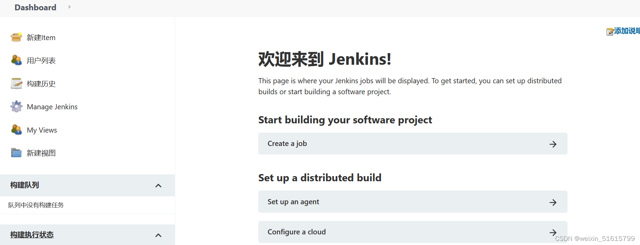
Task: Click the Start building your software project heading
Action: tap(345, 120)
